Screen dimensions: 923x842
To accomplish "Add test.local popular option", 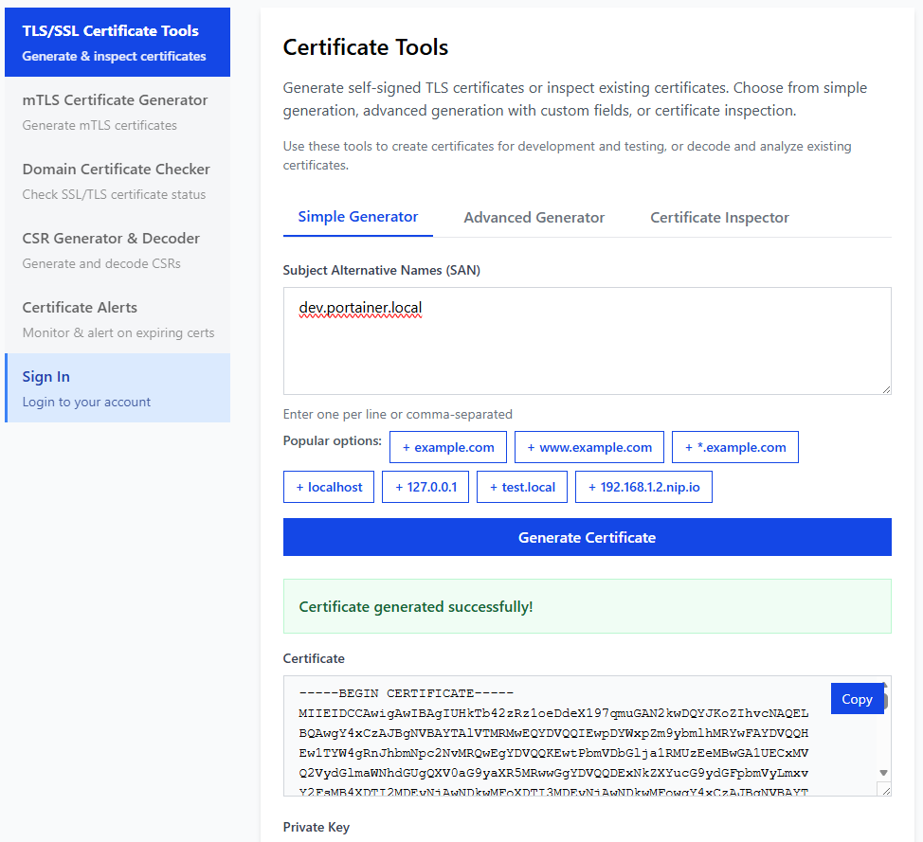I will click(x=522, y=487).
